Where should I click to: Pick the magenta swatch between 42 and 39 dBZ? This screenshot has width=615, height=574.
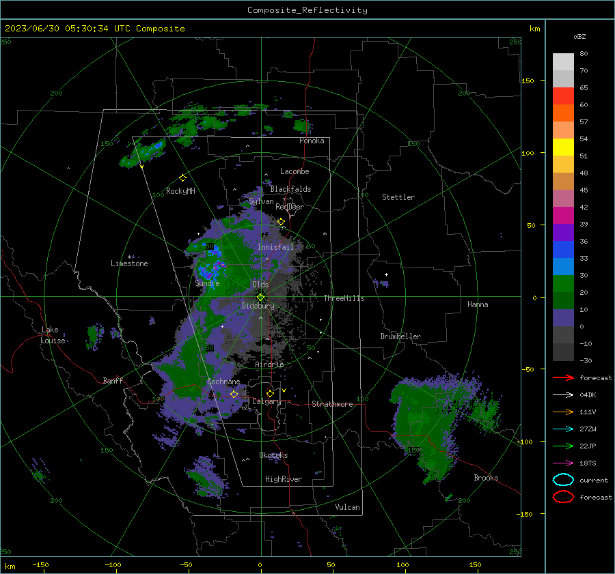[x=563, y=215]
